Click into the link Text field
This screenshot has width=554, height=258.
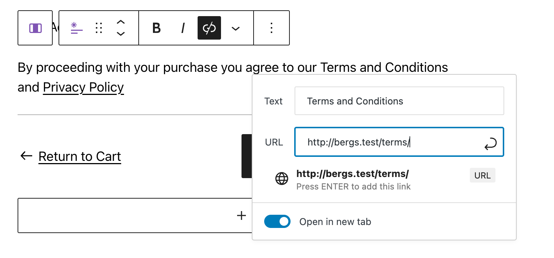pos(399,101)
